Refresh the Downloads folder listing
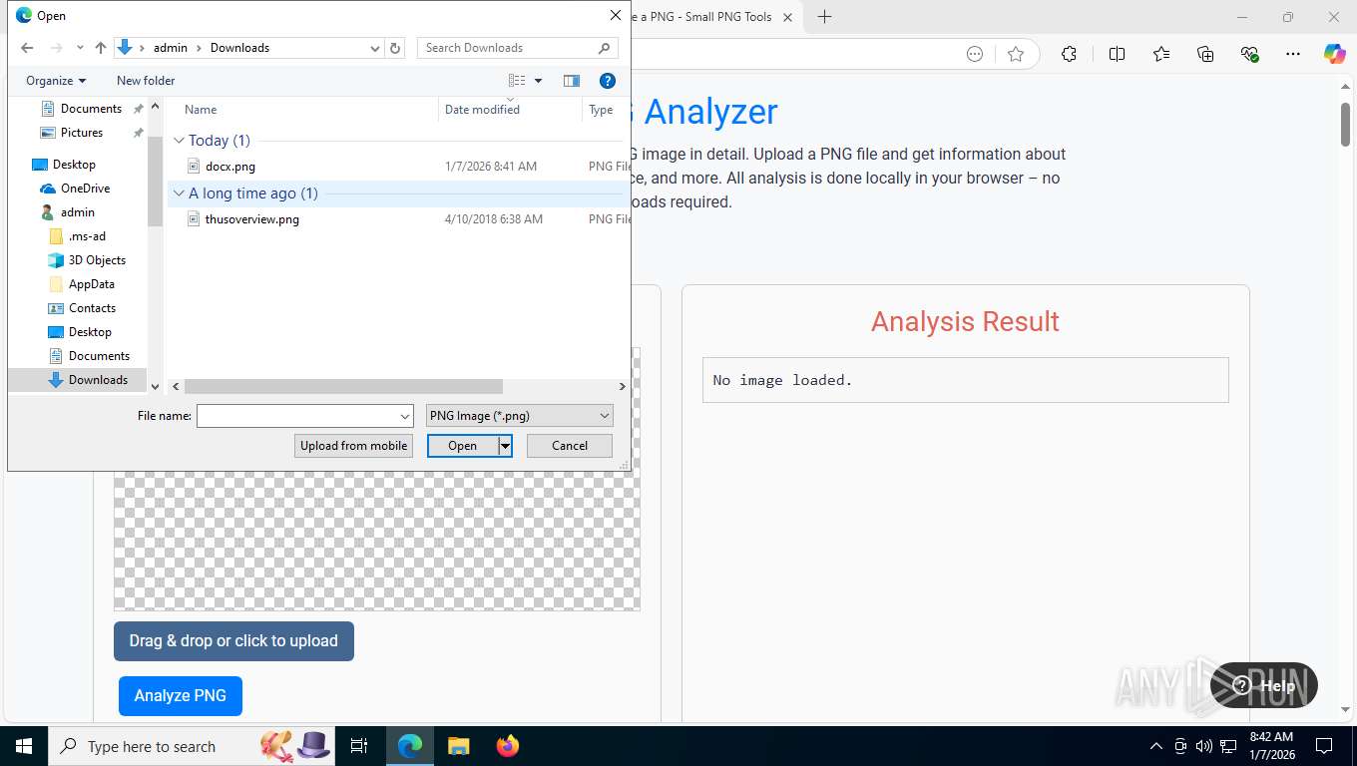 [395, 48]
